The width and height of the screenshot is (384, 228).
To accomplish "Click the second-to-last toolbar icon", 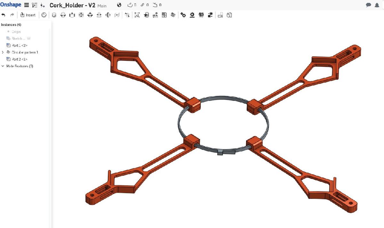I will click(x=220, y=15).
